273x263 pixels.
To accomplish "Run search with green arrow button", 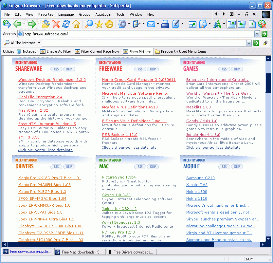I will point(256,43).
